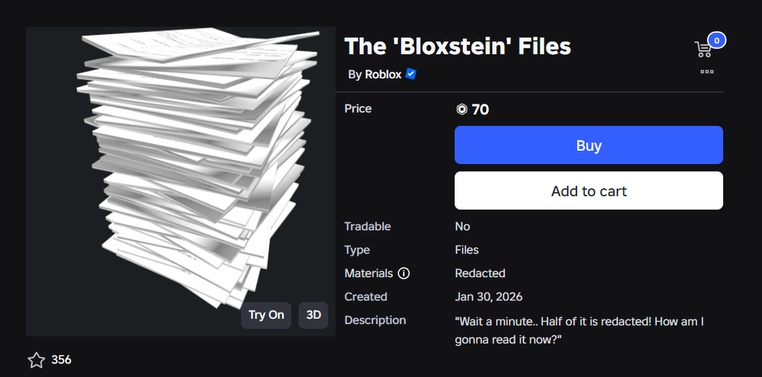Click the 'Bloxstein' Files title

(457, 46)
